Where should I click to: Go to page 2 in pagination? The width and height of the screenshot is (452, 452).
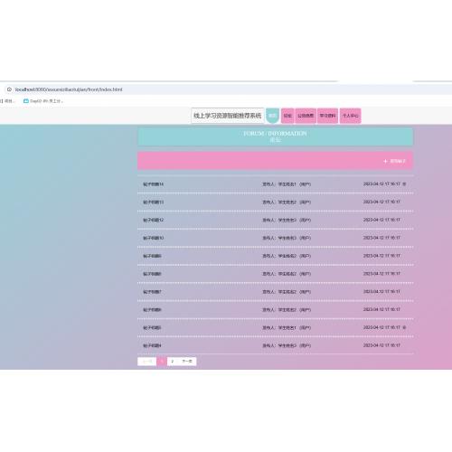pyautogui.click(x=172, y=362)
